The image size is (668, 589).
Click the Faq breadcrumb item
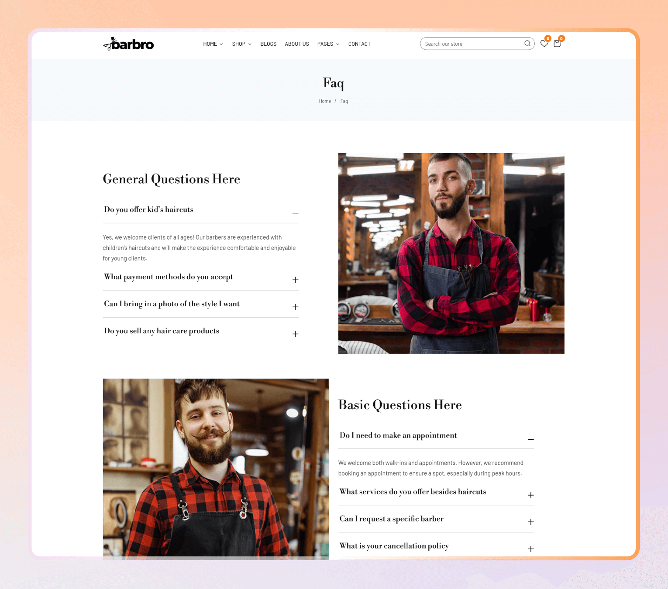[x=344, y=101]
